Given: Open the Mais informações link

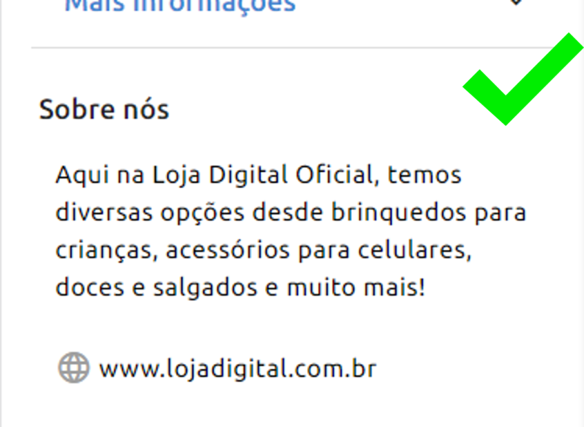Looking at the screenshot, I should 180,5.
